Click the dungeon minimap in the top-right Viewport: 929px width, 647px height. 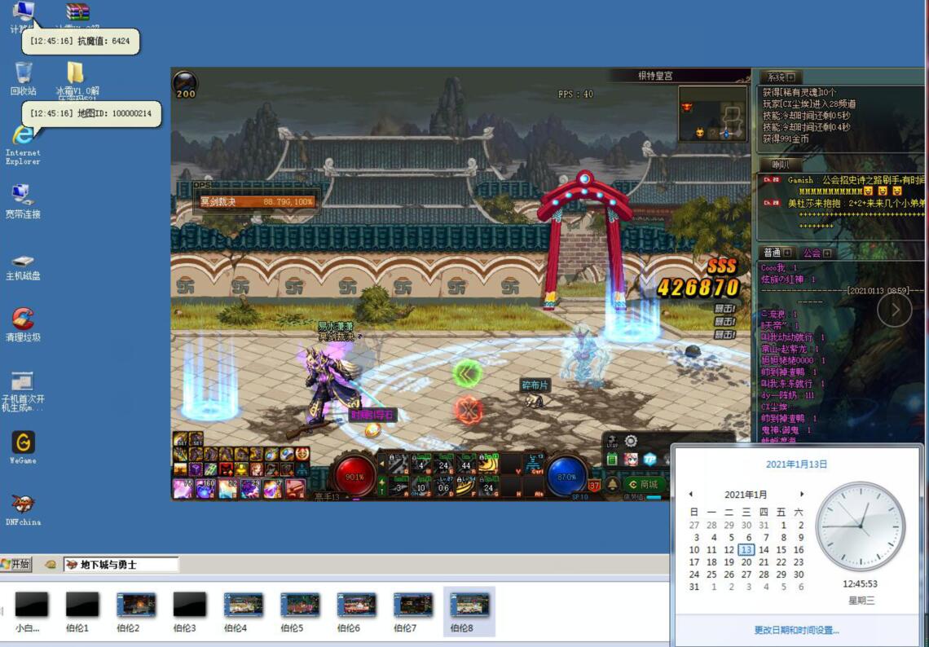pos(712,113)
